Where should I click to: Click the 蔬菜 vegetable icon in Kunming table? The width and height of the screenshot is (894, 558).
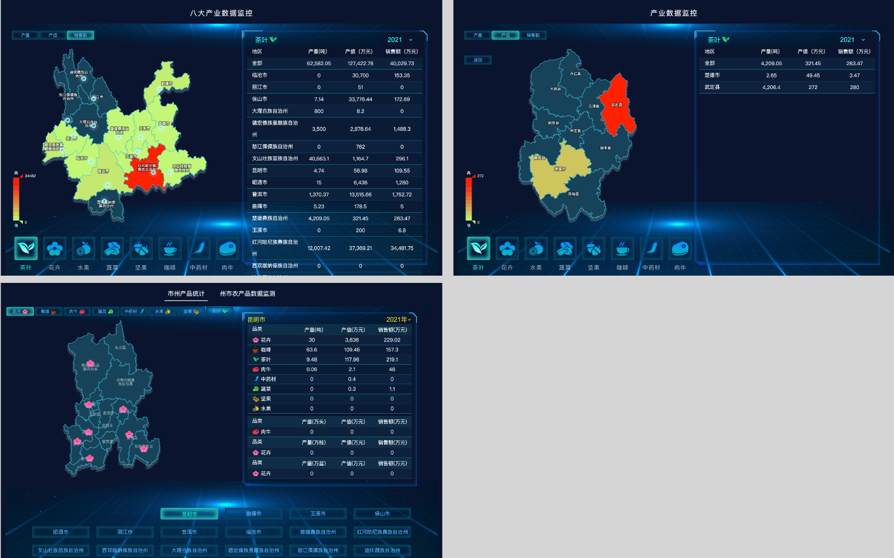(256, 389)
